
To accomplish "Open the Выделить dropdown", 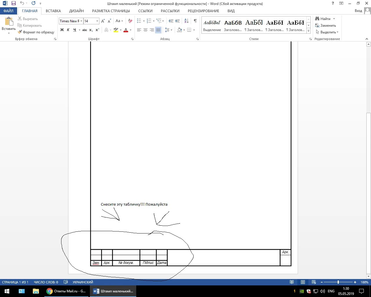I will pos(327,32).
